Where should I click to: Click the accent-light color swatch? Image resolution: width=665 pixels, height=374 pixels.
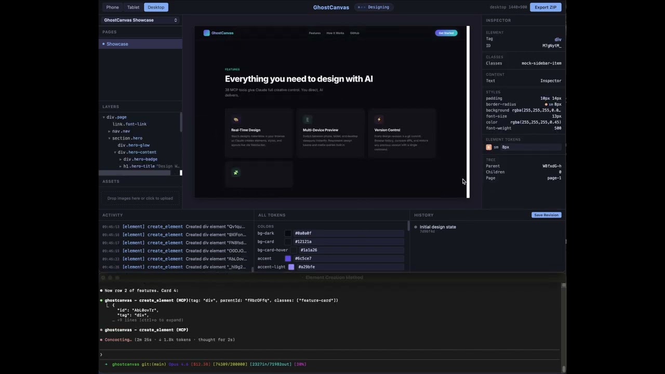coord(291,267)
